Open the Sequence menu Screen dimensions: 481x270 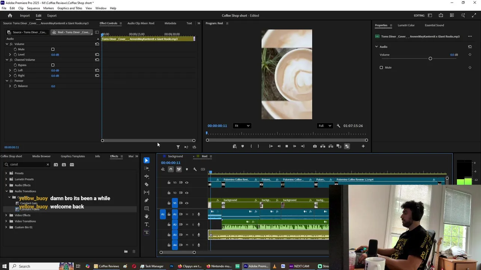click(x=33, y=8)
